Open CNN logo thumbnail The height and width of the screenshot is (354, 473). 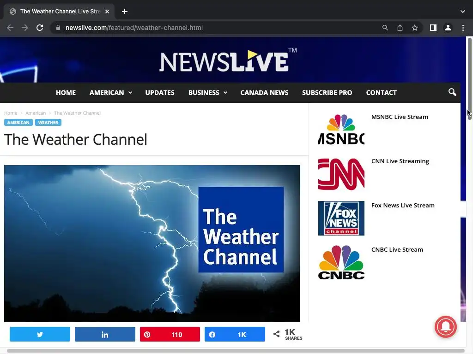341,174
